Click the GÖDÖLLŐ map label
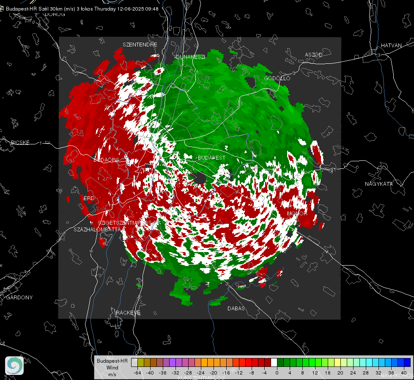This screenshot has height=380, width=414. [277, 78]
